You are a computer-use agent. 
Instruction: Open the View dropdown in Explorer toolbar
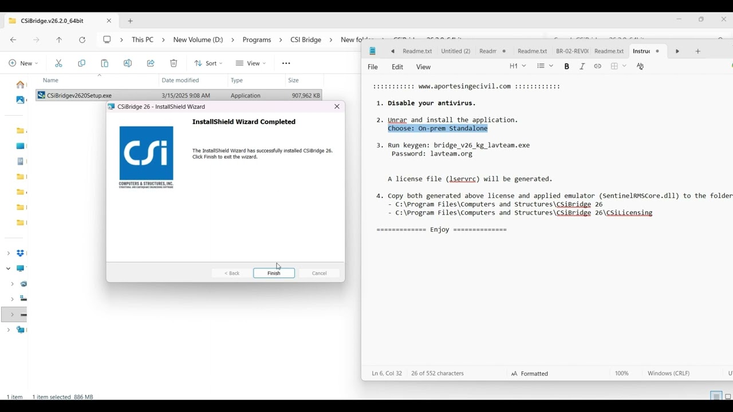pos(251,63)
